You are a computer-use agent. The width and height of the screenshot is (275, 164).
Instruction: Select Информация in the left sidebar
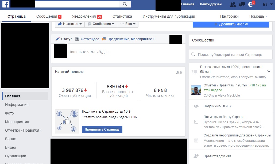click(17, 105)
